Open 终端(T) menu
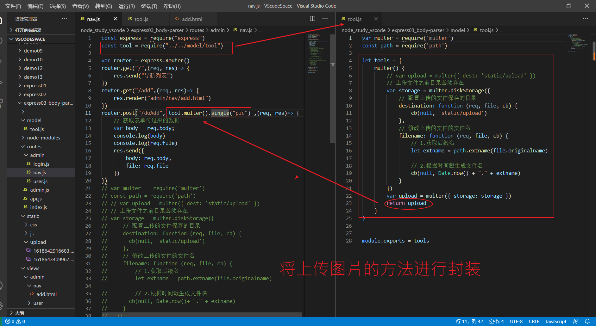 tap(149, 6)
